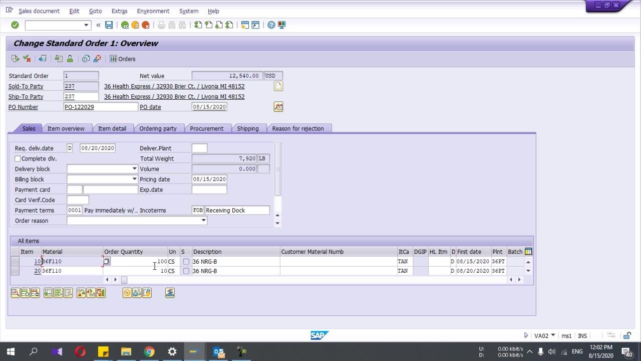
Task: Open Google Chrome from taskbar
Action: tap(149, 351)
